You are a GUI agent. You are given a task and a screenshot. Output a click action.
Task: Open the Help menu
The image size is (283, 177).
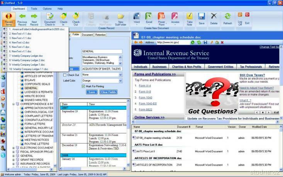(x=60, y=9)
